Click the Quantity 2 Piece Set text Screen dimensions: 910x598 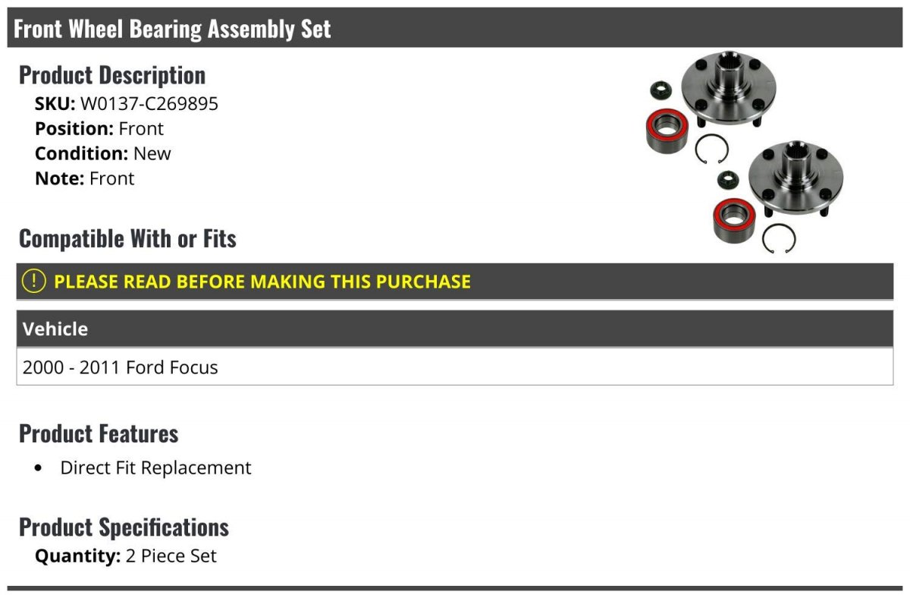[x=126, y=556]
